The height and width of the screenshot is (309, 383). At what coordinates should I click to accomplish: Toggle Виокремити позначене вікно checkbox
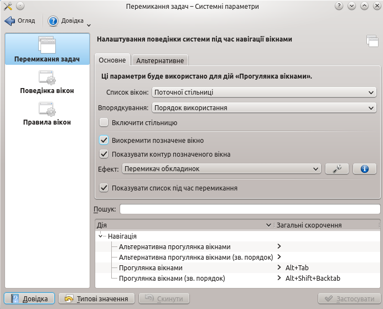click(103, 141)
